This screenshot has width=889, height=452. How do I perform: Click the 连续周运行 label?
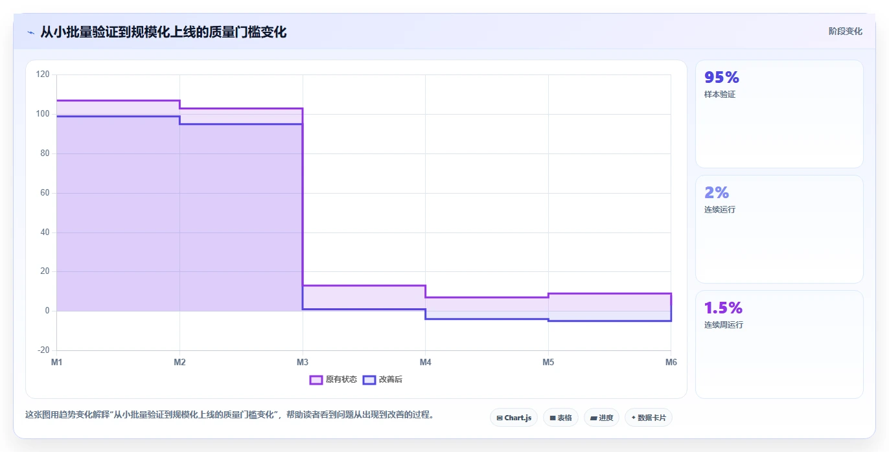click(x=724, y=325)
